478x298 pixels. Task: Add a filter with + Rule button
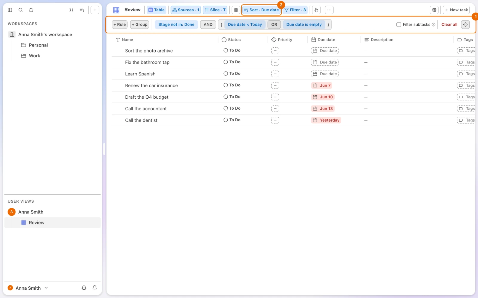tap(119, 24)
